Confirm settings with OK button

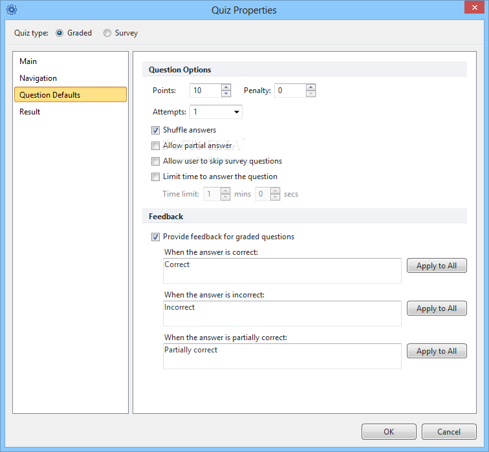(x=389, y=431)
